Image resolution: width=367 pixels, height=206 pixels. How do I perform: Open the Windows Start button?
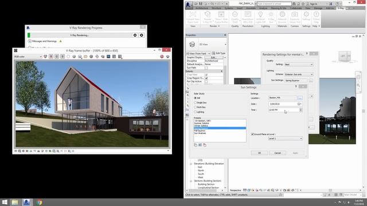pos(5,202)
